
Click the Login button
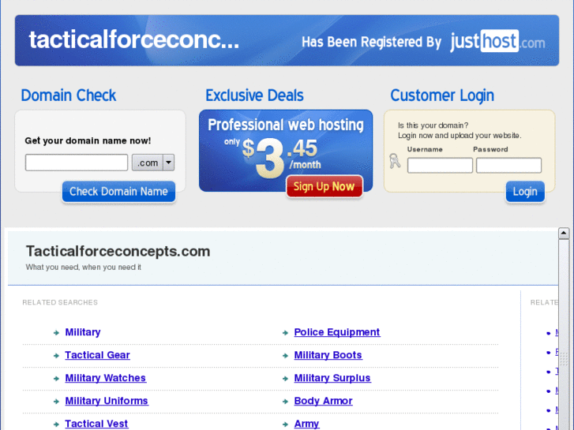click(x=525, y=192)
